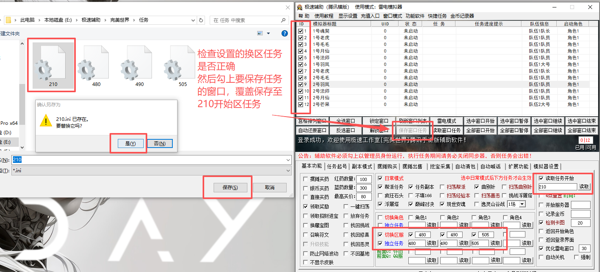Click the 读取窗口任务 button

447,130
